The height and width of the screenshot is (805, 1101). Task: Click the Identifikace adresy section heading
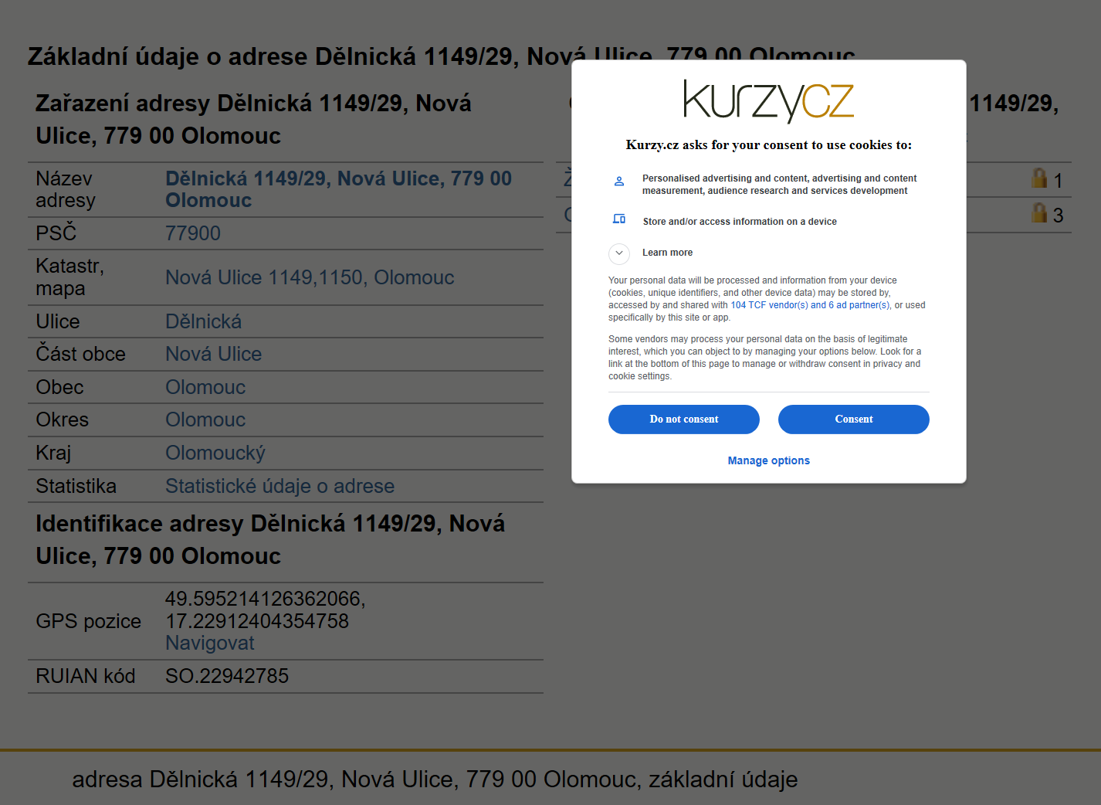click(x=270, y=539)
